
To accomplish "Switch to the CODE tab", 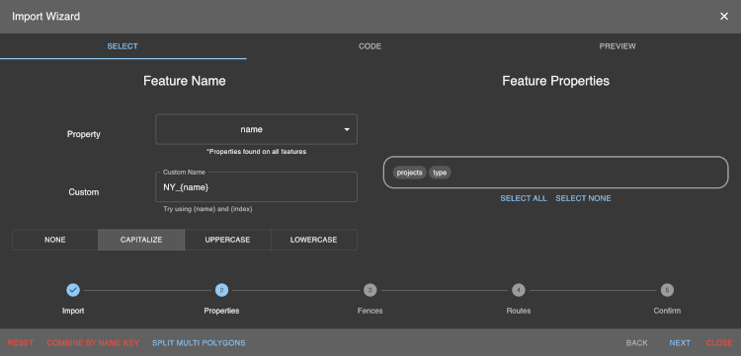I will (370, 46).
